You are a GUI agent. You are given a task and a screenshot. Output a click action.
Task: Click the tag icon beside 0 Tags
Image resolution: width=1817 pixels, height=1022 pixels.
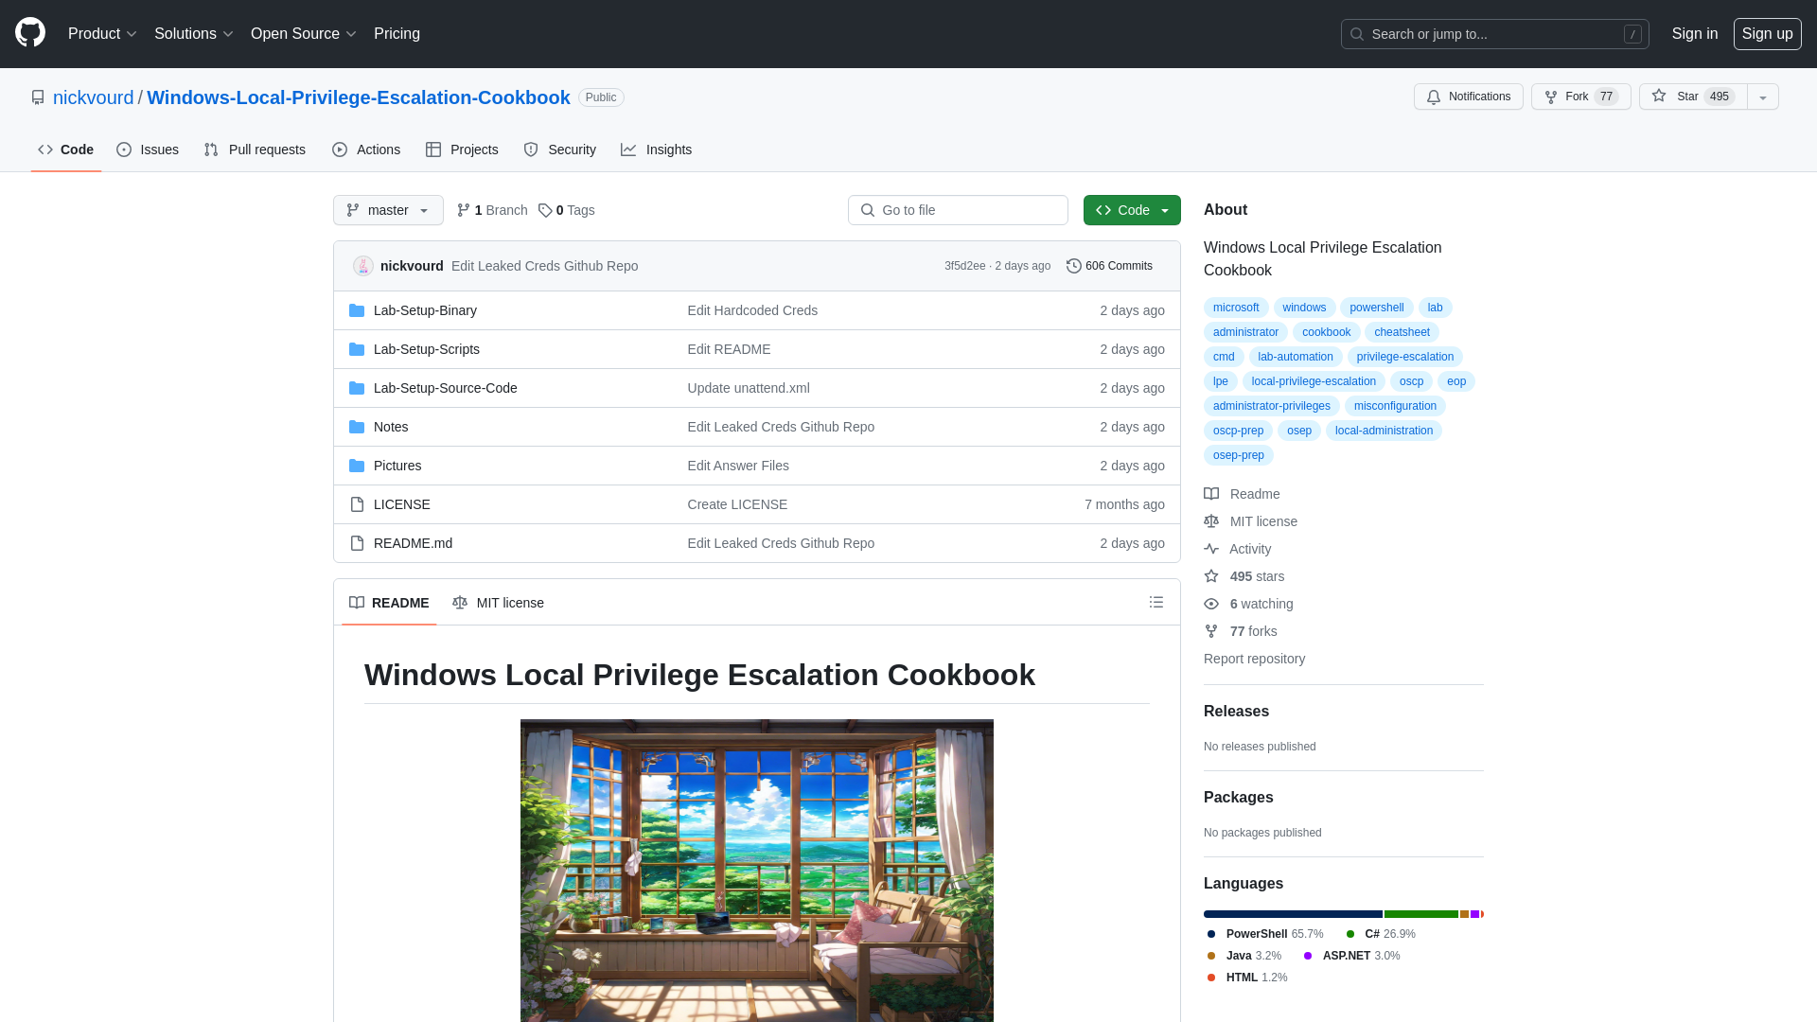click(545, 210)
